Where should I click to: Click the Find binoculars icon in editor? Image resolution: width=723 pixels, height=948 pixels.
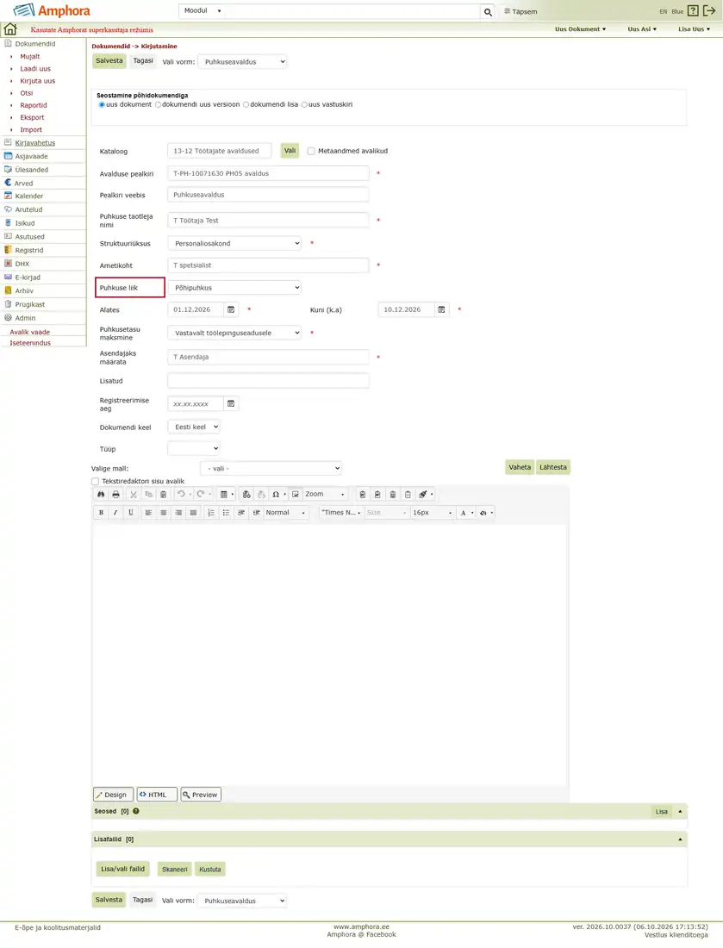(x=101, y=495)
